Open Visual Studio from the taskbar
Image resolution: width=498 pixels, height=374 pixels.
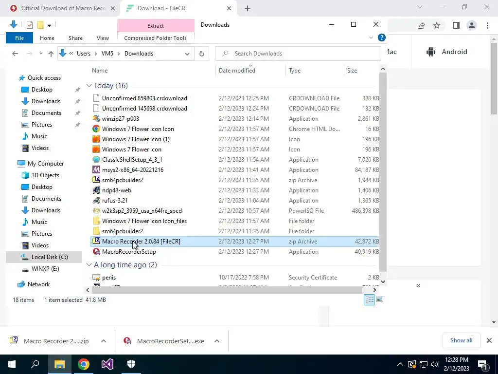107,364
